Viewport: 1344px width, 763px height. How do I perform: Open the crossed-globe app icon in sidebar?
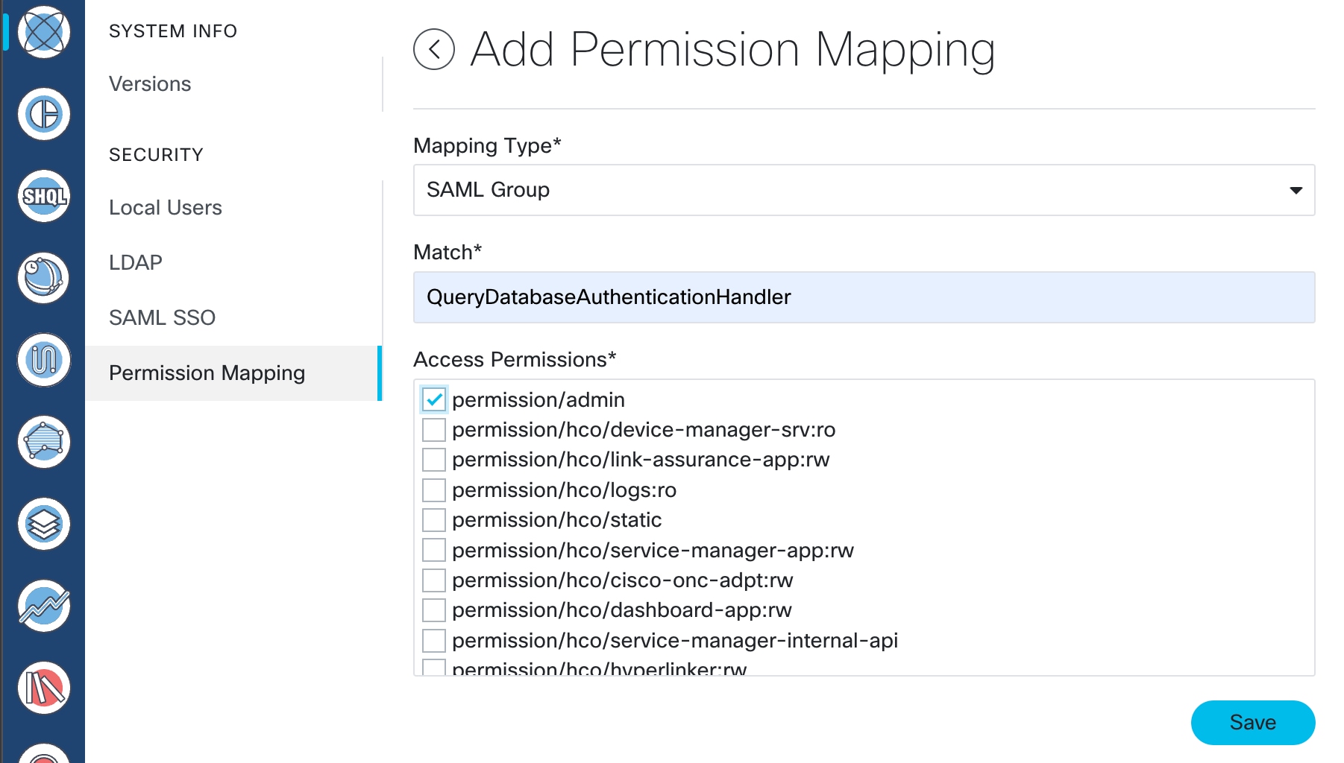[44, 32]
